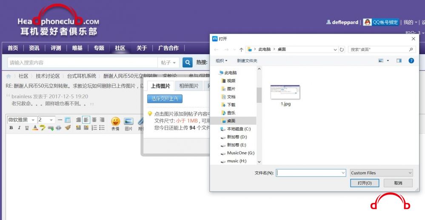
Task: Toggle underline formatting in the post editor
Action: coord(27,128)
